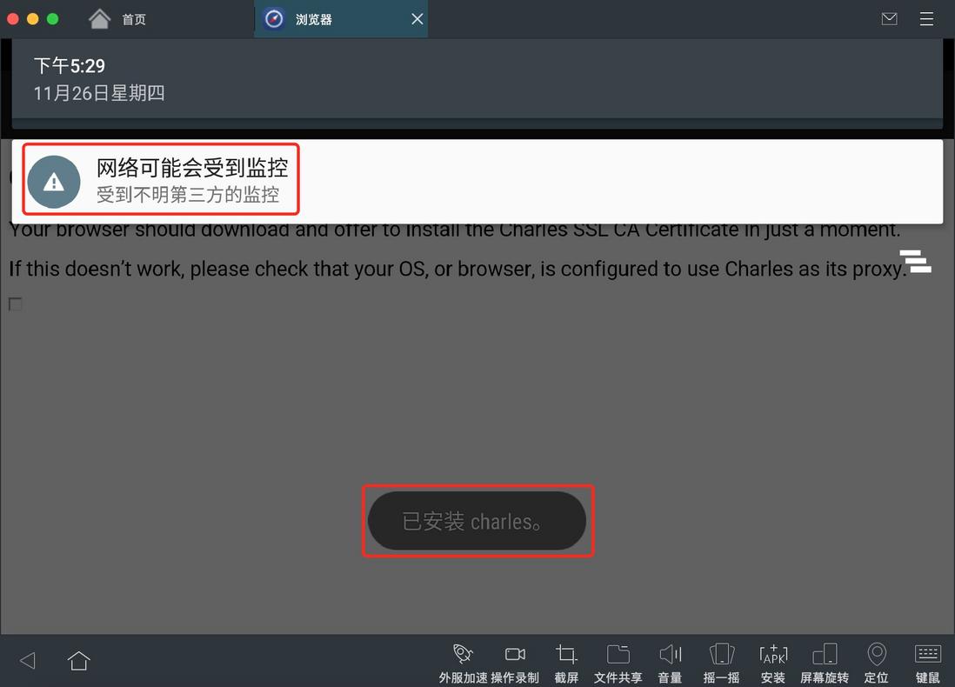
Task: Trigger 摇一摇 shake
Action: [722, 664]
